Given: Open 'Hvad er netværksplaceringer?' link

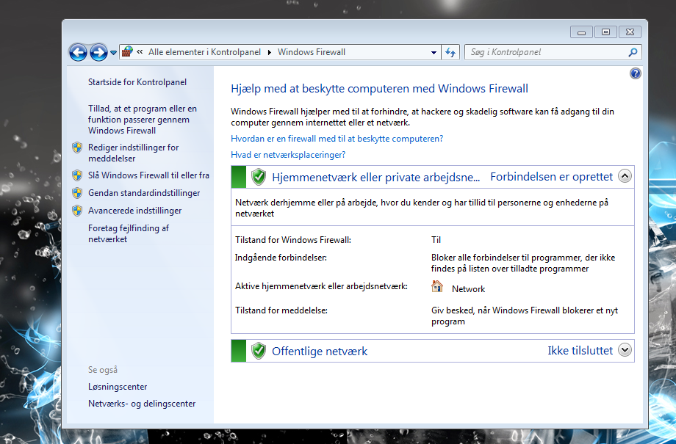Looking at the screenshot, I should tap(288, 155).
